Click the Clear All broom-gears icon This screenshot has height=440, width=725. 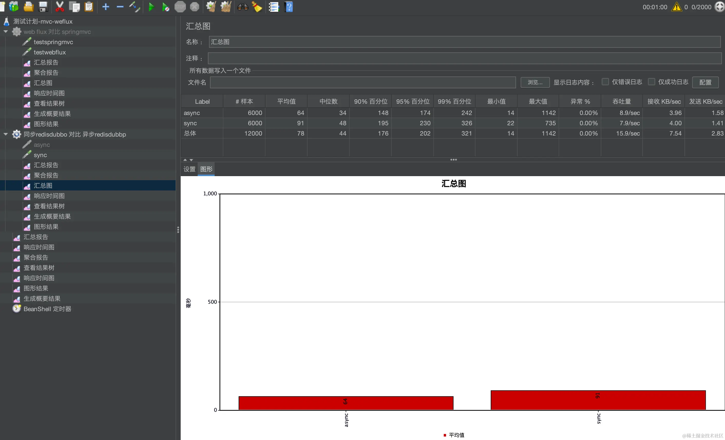[226, 7]
